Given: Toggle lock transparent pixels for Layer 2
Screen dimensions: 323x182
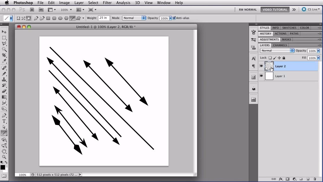Looking at the screenshot, I should 270,58.
